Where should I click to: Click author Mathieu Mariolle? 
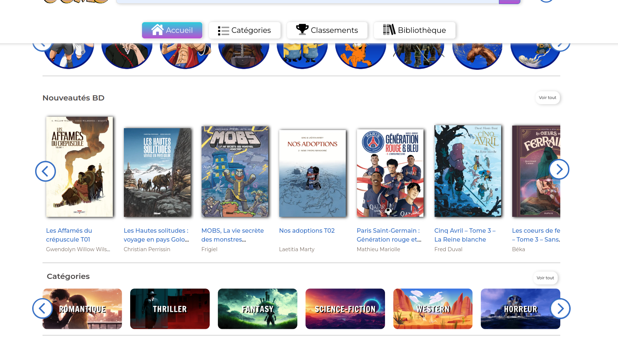(x=378, y=249)
